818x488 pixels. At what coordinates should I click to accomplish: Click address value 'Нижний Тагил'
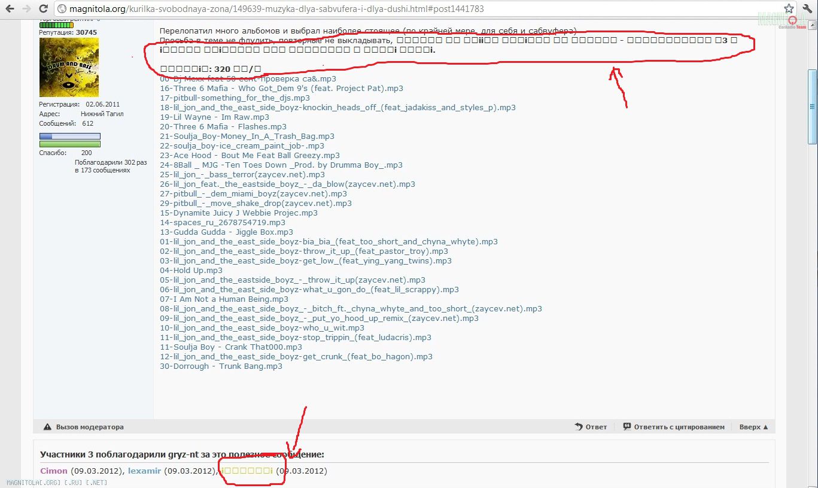[101, 114]
